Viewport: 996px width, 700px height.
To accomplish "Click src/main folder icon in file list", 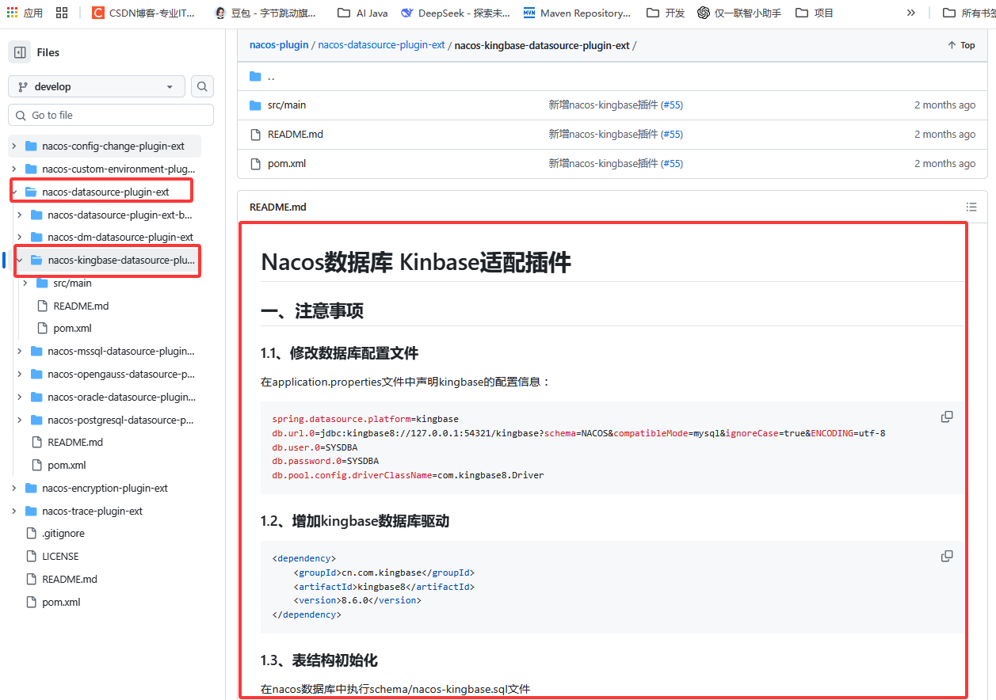I will coord(255,105).
